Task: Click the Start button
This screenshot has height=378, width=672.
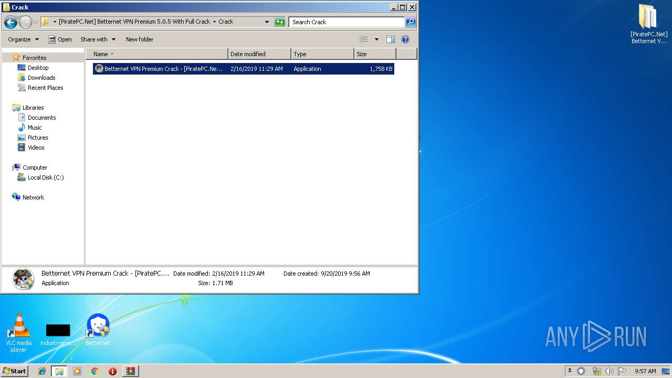Action: tap(15, 371)
